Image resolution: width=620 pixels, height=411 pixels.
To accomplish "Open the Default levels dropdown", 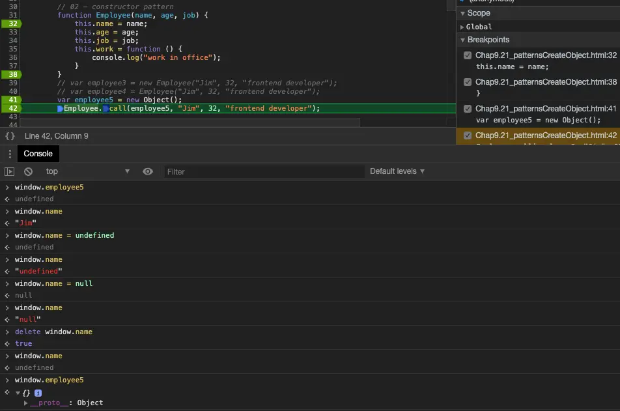I will (x=397, y=172).
